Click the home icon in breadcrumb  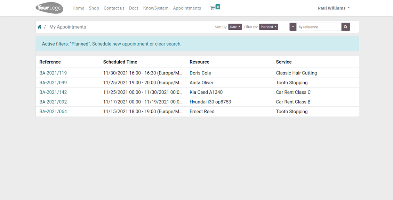39,27
